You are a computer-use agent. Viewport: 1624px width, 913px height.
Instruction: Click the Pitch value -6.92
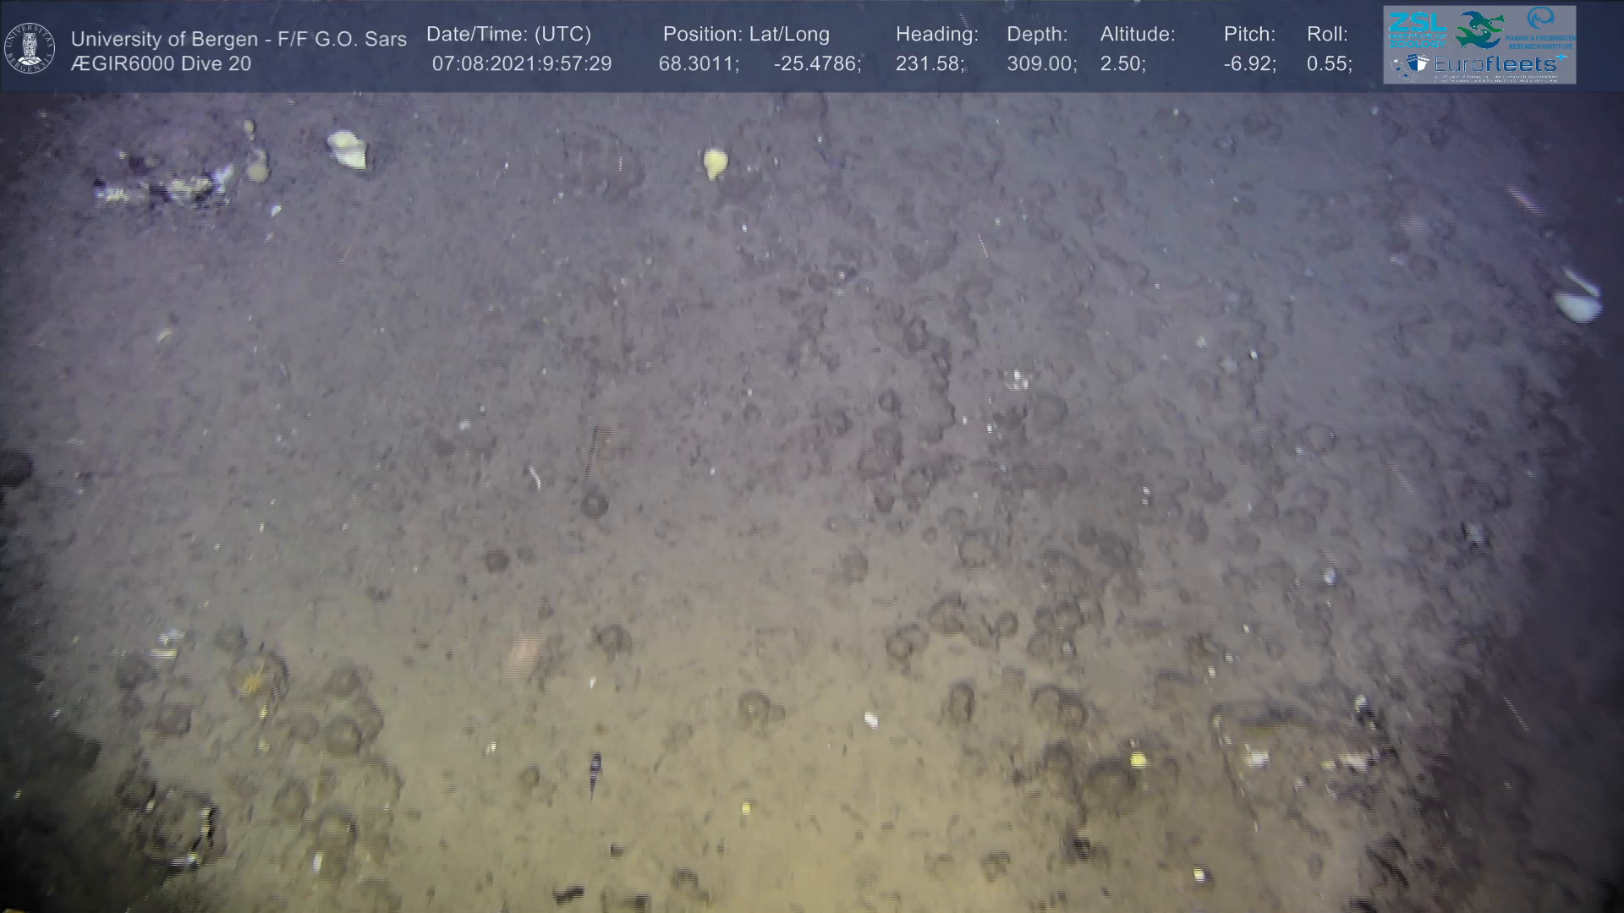(1249, 64)
